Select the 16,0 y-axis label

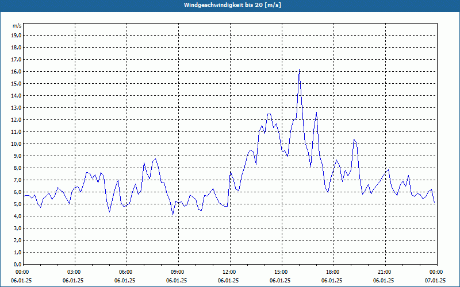[x=16, y=71]
